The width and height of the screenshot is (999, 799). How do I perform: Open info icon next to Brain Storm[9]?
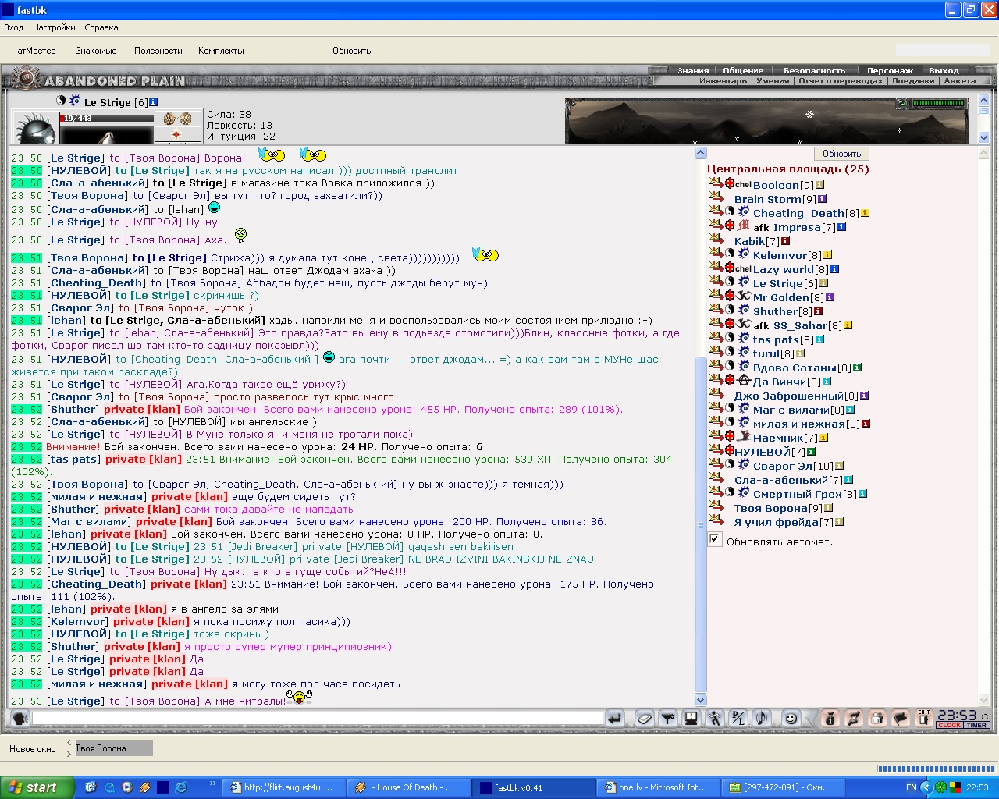coord(822,199)
